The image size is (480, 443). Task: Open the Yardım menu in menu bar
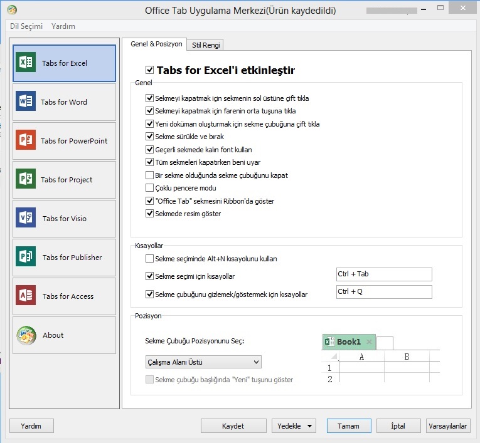pos(63,26)
